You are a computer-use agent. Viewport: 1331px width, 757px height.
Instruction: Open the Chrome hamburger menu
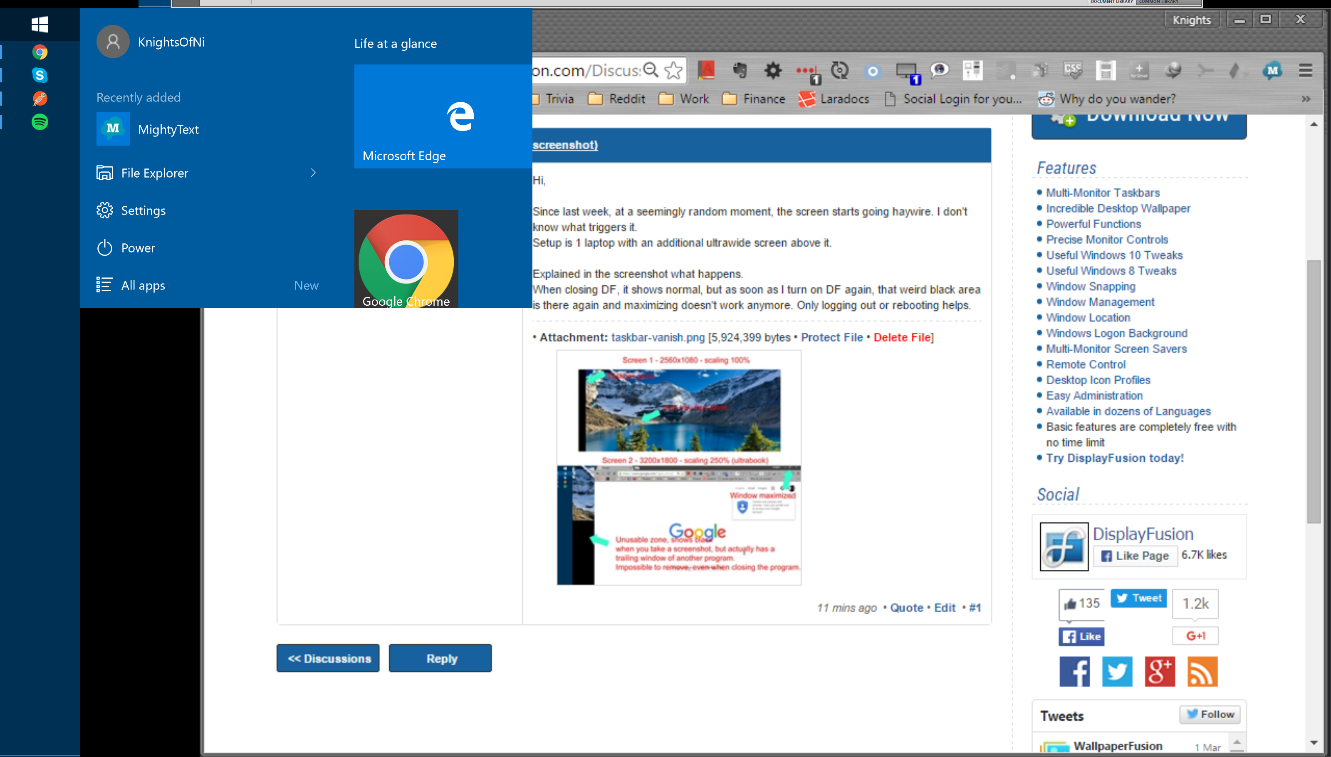(1305, 70)
